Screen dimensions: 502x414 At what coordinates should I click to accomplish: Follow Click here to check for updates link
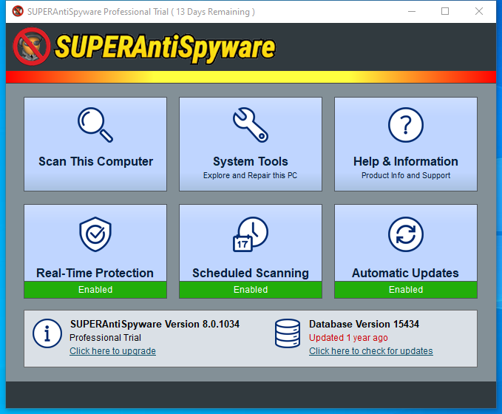pos(370,351)
